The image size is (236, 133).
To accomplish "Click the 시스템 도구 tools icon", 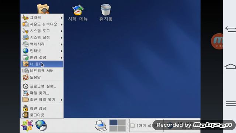I will pos(25,31).
